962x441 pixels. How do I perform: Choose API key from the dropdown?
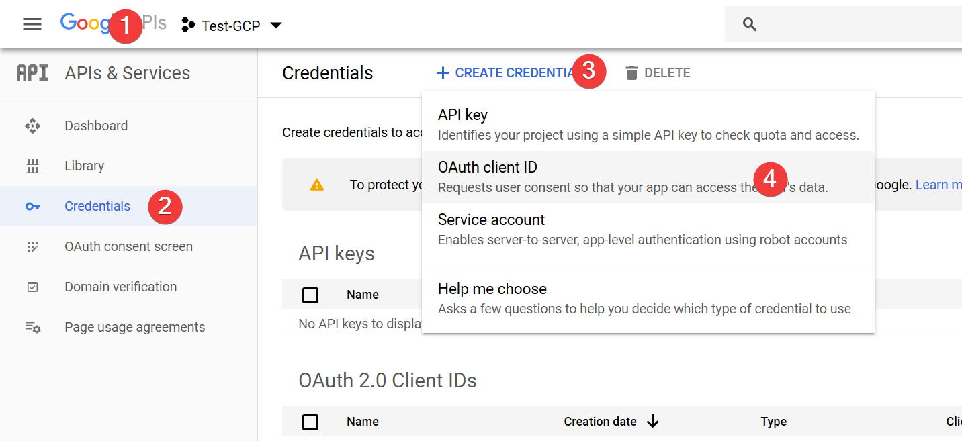click(x=648, y=124)
